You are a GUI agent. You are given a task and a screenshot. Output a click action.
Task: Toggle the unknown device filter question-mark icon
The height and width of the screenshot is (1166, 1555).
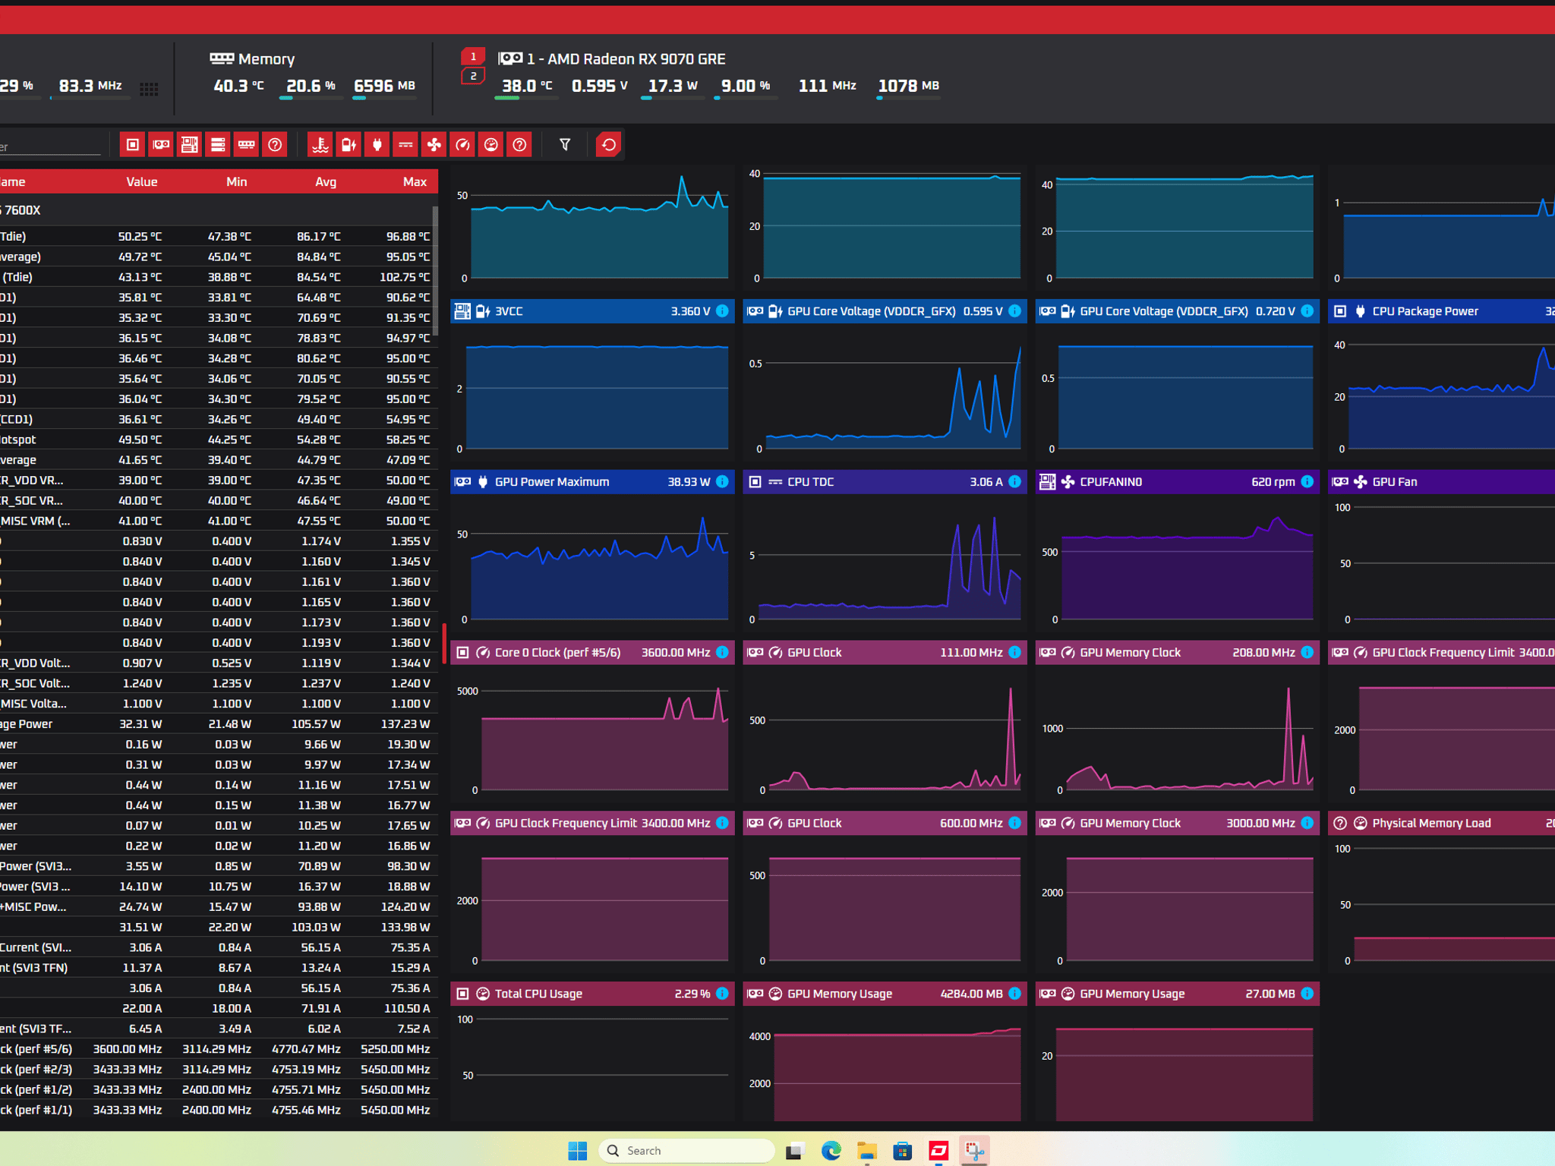(275, 144)
